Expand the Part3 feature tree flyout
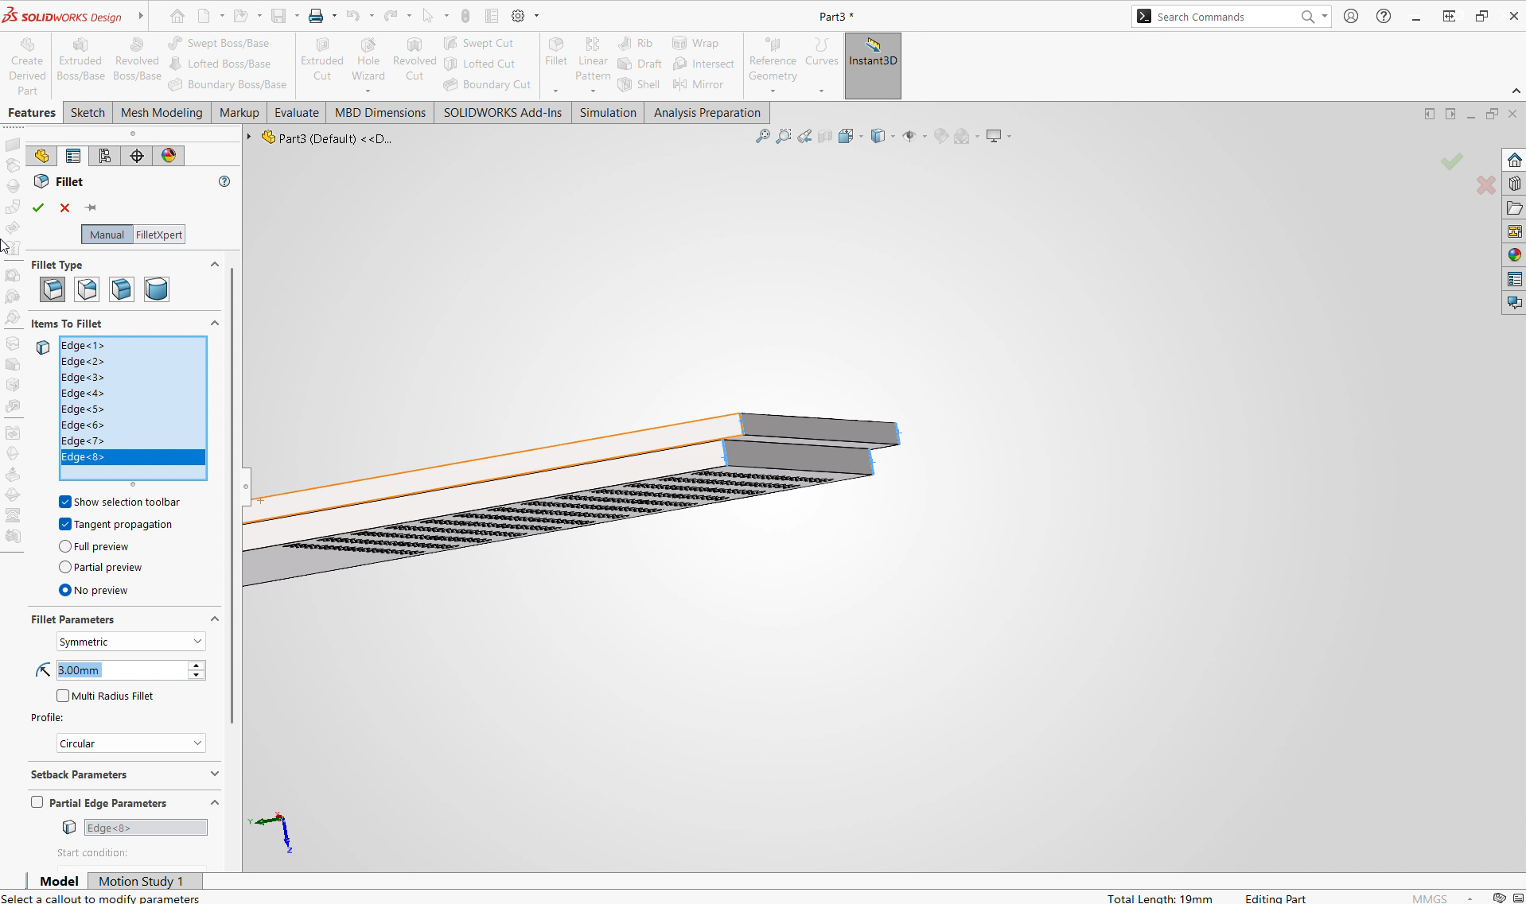Image resolution: width=1526 pixels, height=904 pixels. tap(249, 138)
